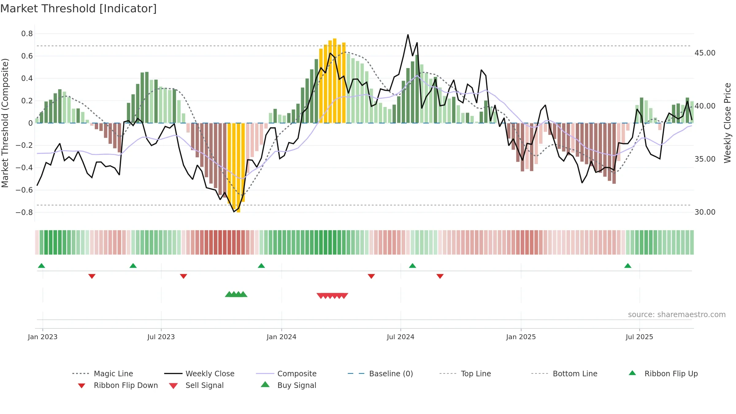This screenshot has height=414, width=736.
Task: Click the 0.4 left axis label
Action: click(x=27, y=78)
